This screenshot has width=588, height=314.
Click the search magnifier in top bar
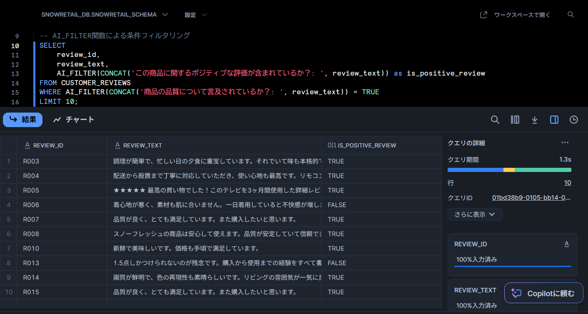(x=571, y=15)
